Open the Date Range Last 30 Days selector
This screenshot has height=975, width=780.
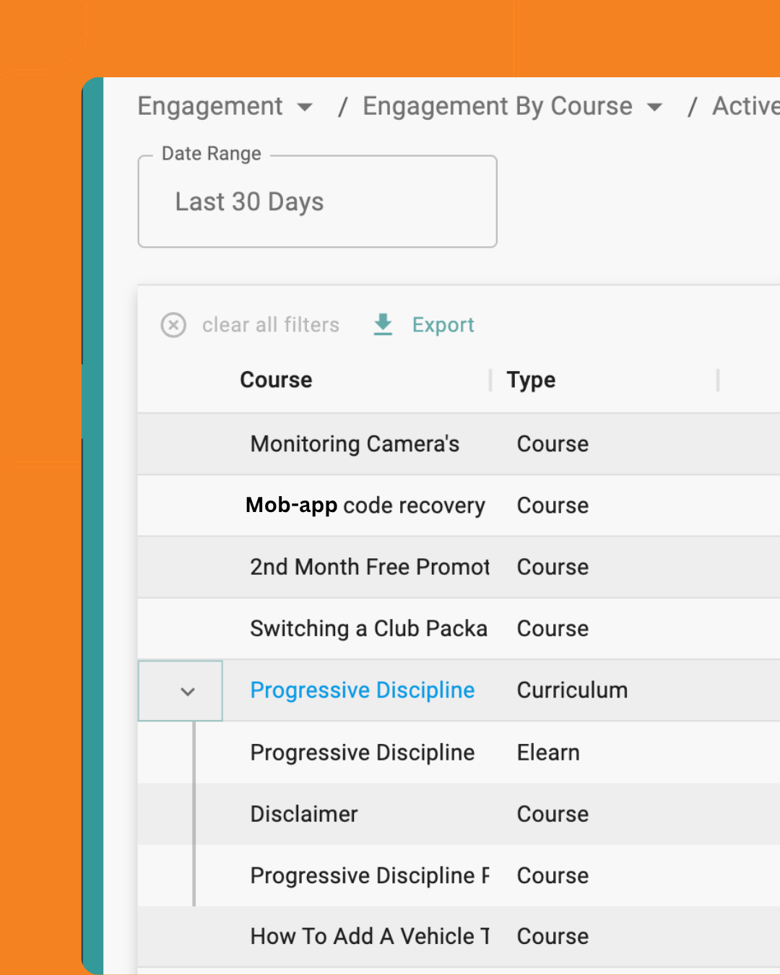[x=317, y=202]
